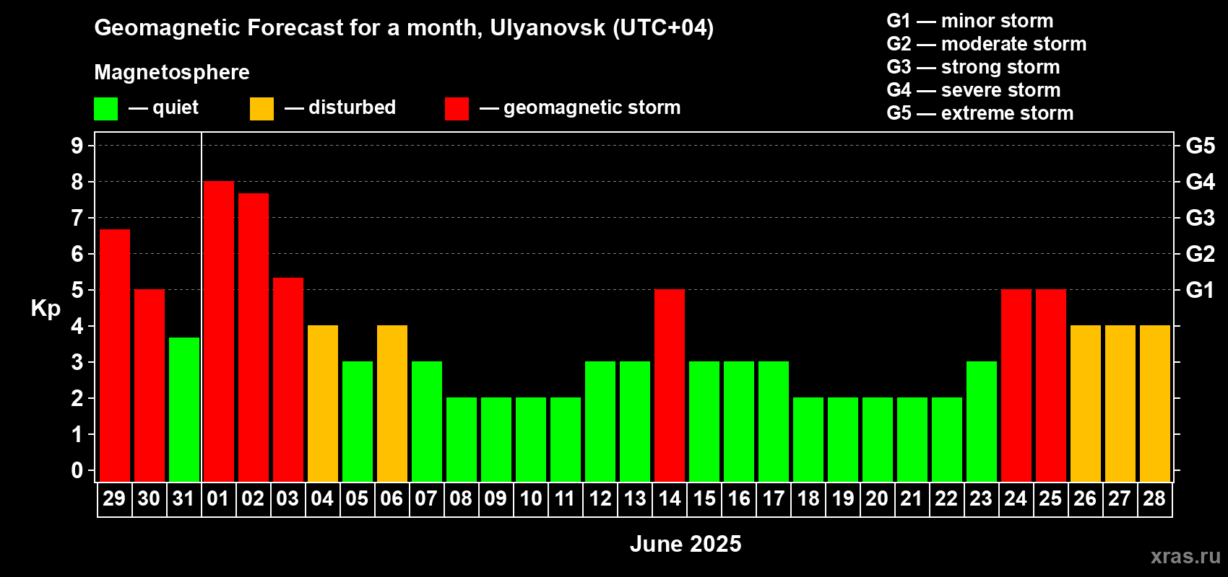Click the date label 19 on x-axis
Screen dimensions: 1228x577
coord(843,499)
